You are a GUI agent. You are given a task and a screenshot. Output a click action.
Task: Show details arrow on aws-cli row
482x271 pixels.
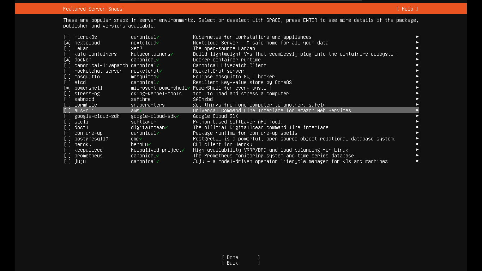click(417, 110)
